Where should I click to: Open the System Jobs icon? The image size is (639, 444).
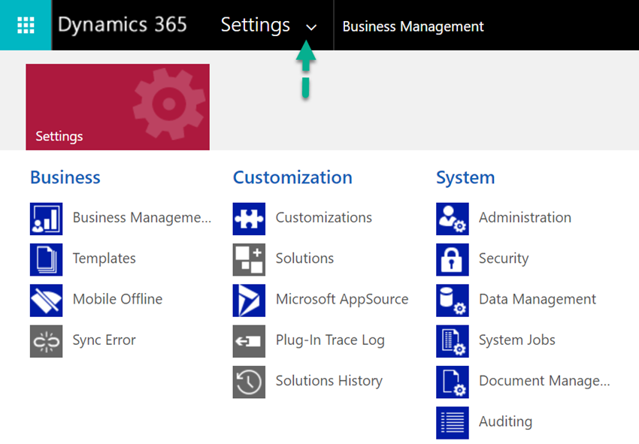(451, 341)
